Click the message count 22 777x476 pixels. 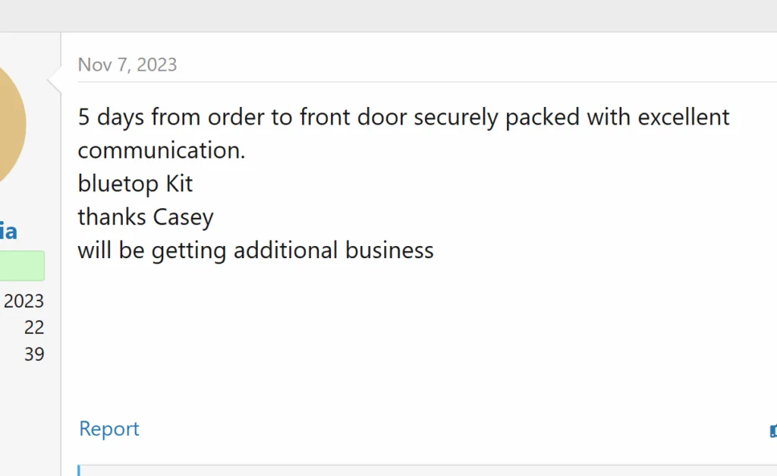(34, 328)
